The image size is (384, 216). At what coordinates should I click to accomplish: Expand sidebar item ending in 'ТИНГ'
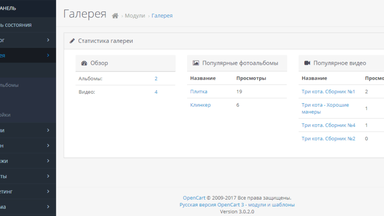(28, 192)
